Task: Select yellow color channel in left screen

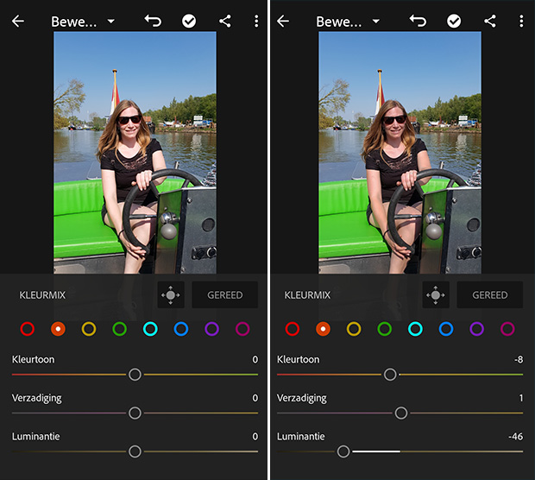Action: 89,329
